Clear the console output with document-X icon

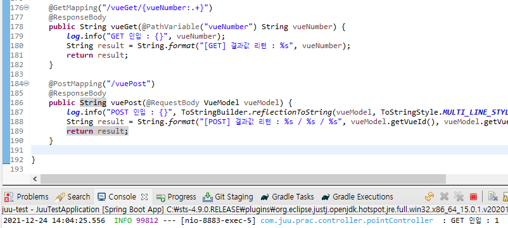(493, 196)
